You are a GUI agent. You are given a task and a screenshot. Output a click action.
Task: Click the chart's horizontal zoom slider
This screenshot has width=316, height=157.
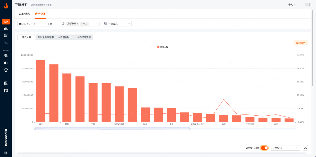pos(112,129)
